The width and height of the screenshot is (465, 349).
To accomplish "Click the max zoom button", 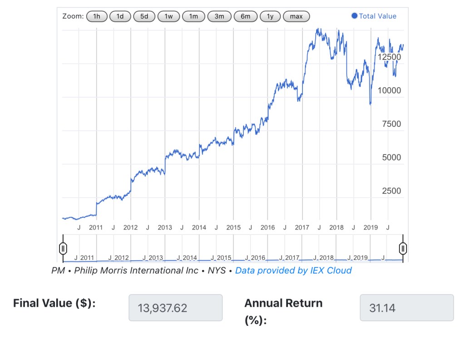I will tap(296, 16).
